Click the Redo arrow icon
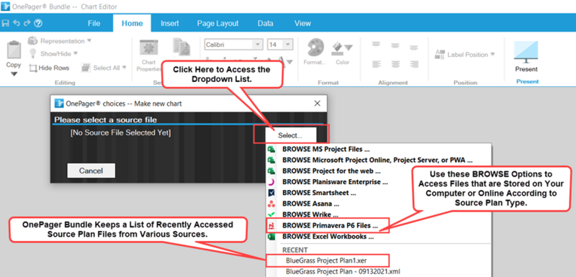This screenshot has height=277, width=576. (x=27, y=23)
